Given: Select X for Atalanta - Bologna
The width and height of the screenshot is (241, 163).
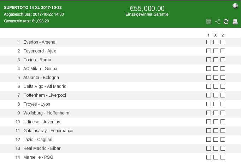Looking at the screenshot, I should [x=216, y=78].
